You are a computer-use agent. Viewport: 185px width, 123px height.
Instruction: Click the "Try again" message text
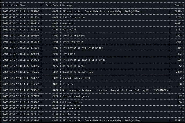(69, 54)
